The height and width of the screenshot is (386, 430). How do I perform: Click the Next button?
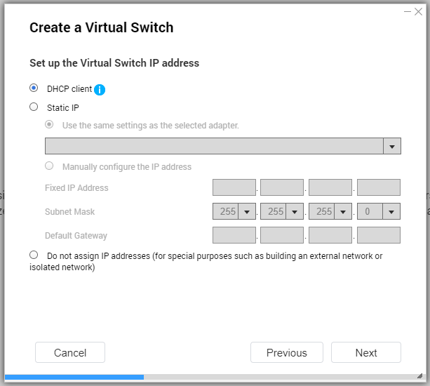tap(366, 352)
